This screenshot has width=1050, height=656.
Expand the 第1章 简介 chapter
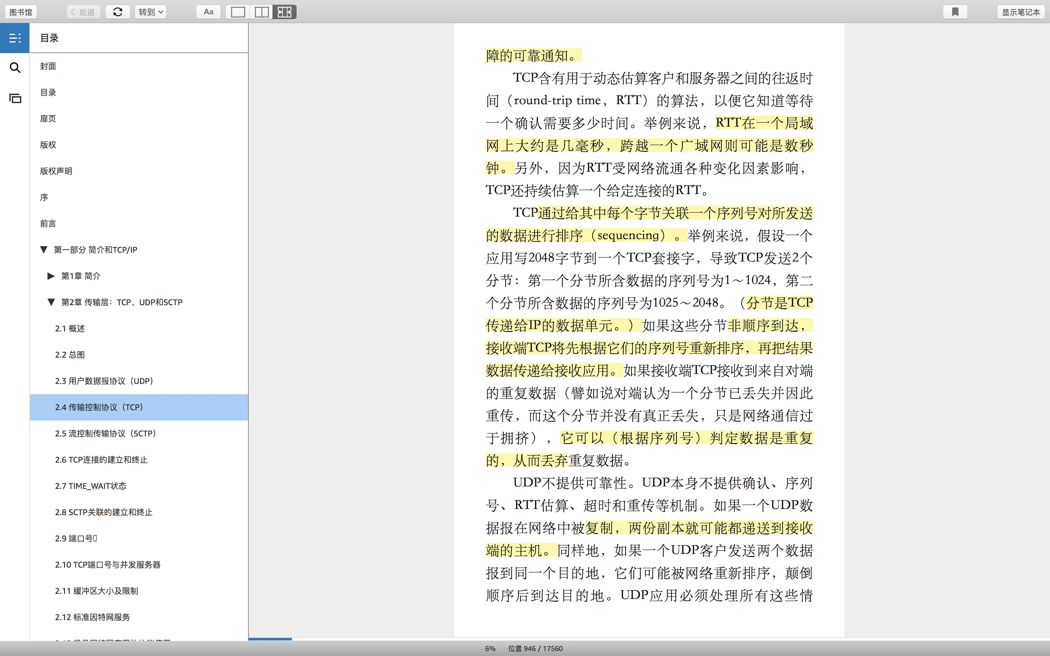pyautogui.click(x=51, y=276)
